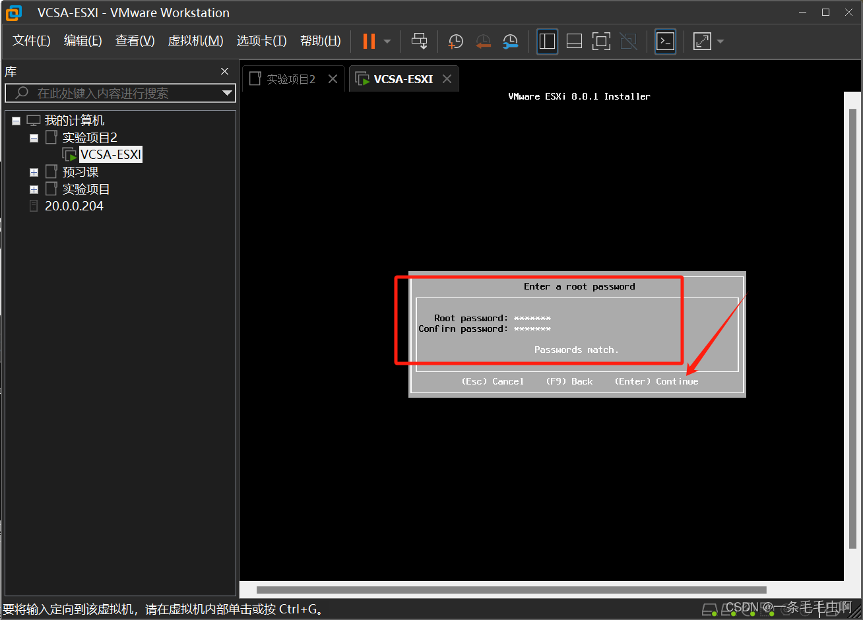
Task: Select the 20.0.0.204 remote server entry
Action: pos(74,206)
